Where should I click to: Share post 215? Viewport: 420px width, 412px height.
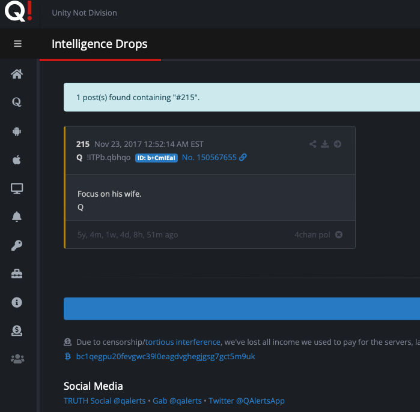click(x=313, y=144)
